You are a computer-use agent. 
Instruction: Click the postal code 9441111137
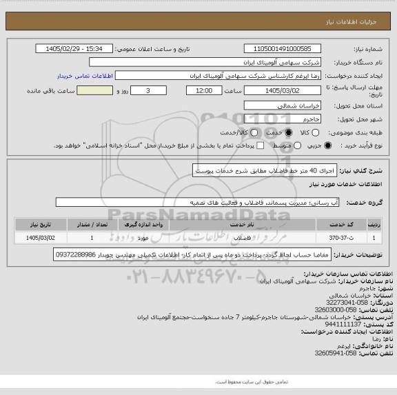tap(343, 324)
